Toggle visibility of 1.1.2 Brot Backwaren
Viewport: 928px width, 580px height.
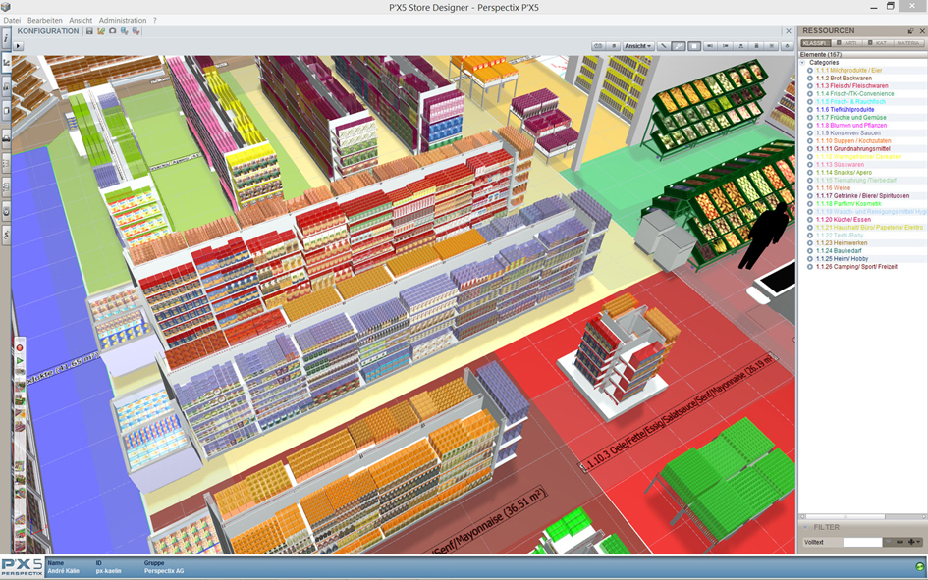[810, 79]
